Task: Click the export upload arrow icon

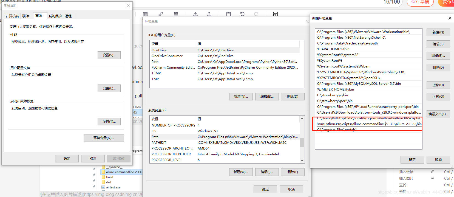Action: [209, 14]
